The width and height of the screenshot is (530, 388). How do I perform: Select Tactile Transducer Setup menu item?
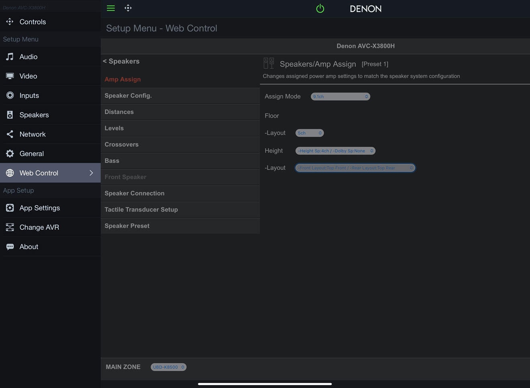pyautogui.click(x=180, y=210)
